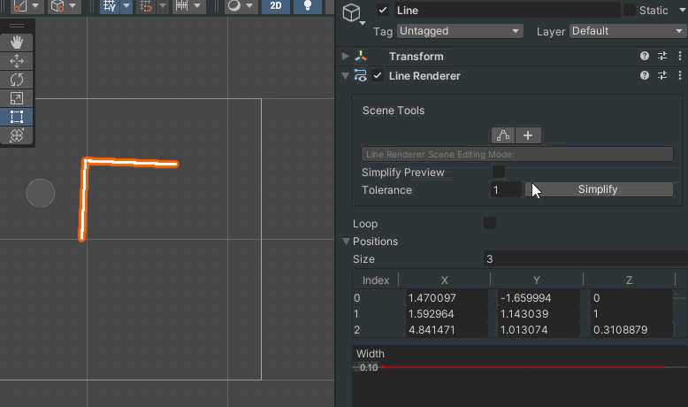Click the pivot mode icon in scene toolbar
Image resolution: width=688 pixels, height=407 pixels.
pyautogui.click(x=19, y=6)
